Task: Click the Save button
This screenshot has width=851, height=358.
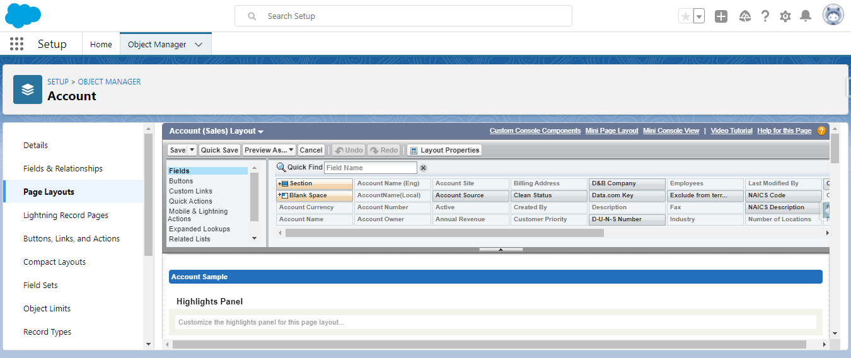Action: pyautogui.click(x=178, y=150)
